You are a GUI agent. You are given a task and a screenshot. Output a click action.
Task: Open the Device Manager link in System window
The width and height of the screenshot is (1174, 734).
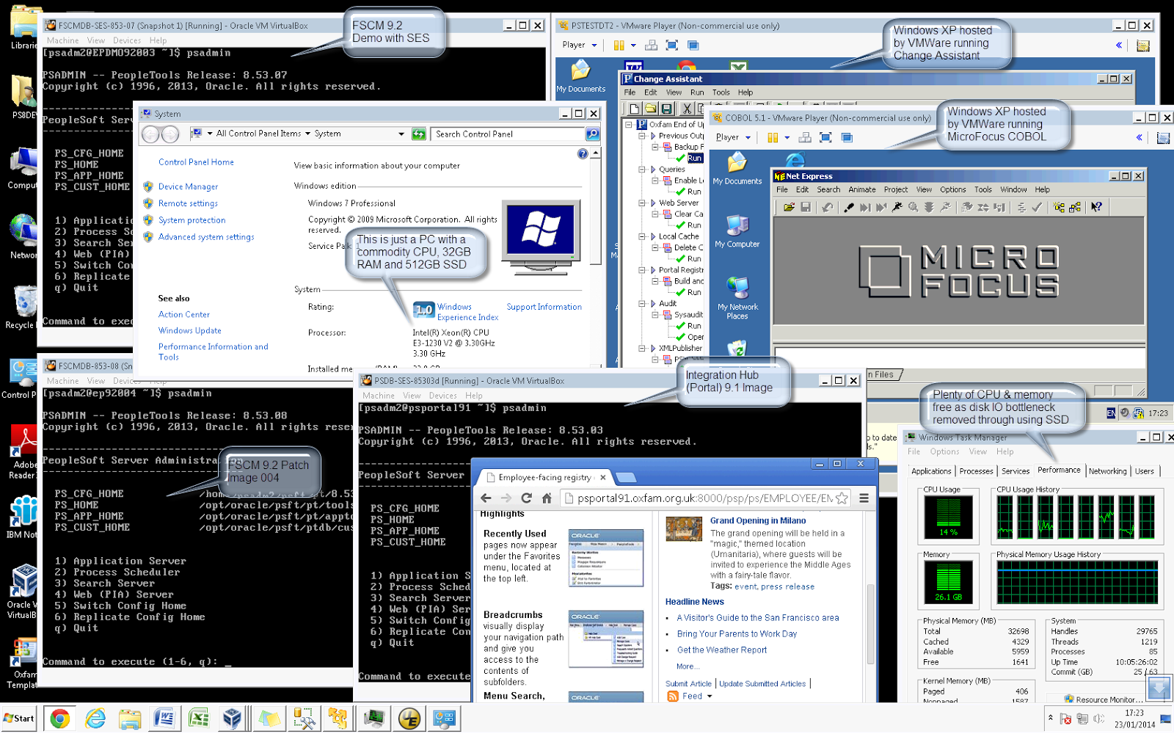tap(188, 187)
